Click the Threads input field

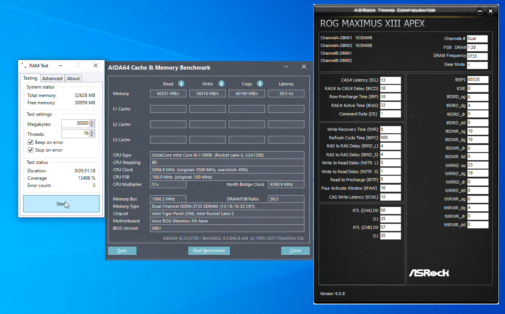coord(75,134)
